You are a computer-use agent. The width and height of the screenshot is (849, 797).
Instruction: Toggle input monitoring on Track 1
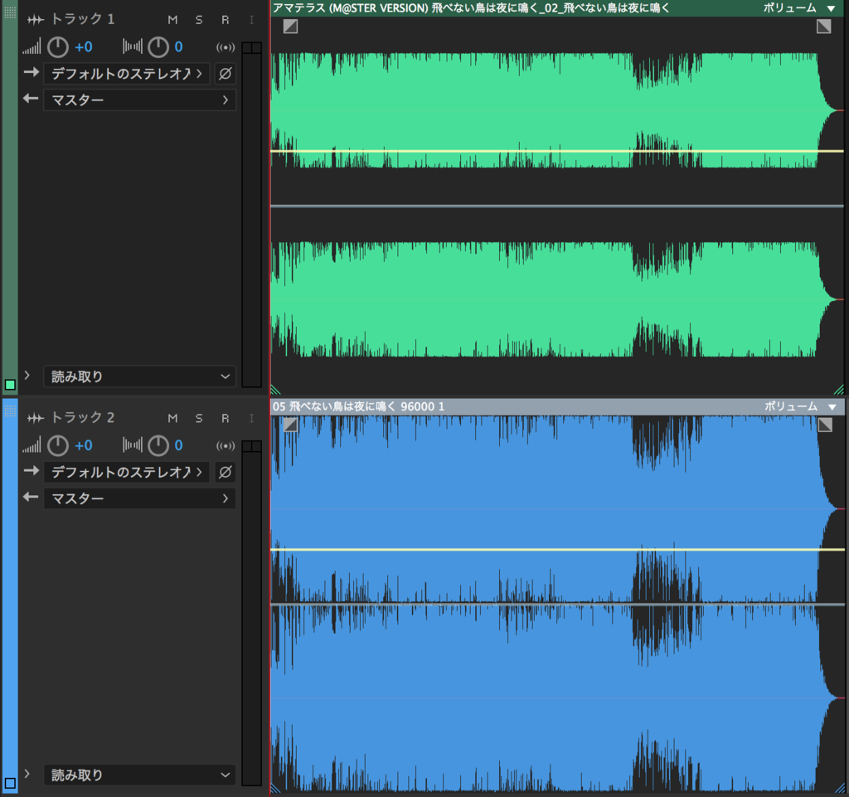251,20
